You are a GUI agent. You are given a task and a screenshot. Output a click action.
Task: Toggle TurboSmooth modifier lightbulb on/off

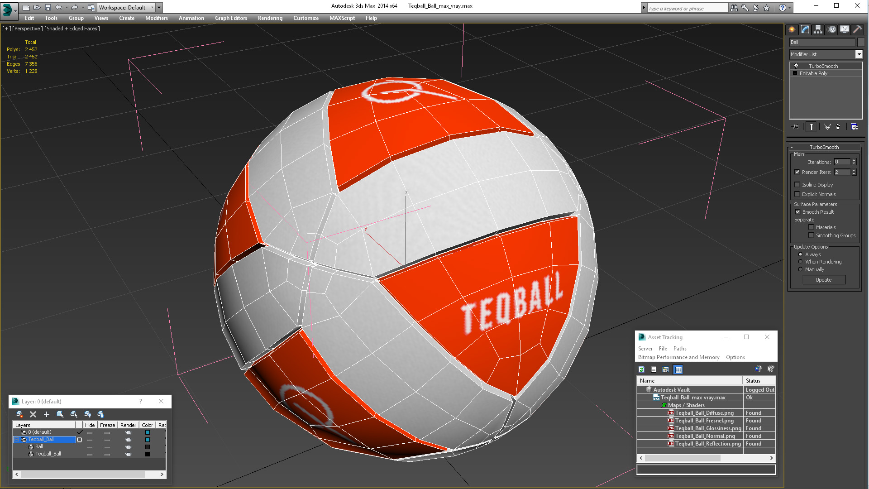tap(796, 66)
